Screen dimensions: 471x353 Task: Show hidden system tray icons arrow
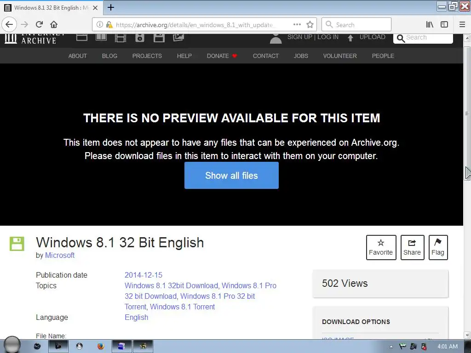(x=391, y=347)
